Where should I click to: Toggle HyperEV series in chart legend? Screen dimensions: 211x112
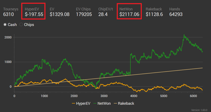point(81,103)
